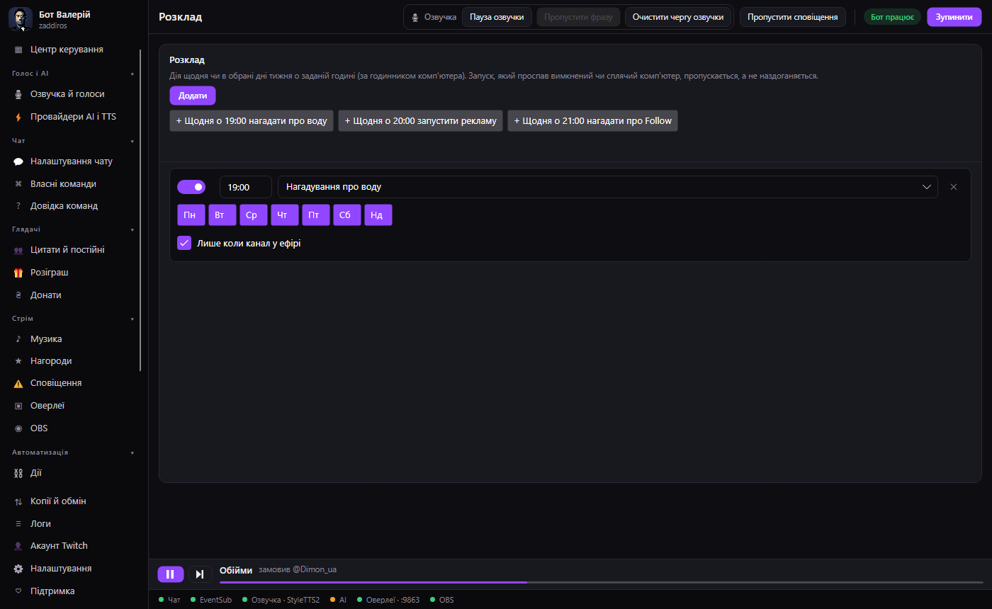
Task: Click Зупинити button
Action: coord(954,17)
